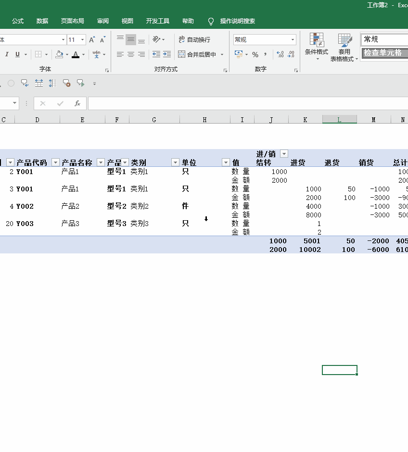Open the 对齐方式 group dialog launcher
Image resolution: width=408 pixels, height=452 pixels.
[226, 70]
